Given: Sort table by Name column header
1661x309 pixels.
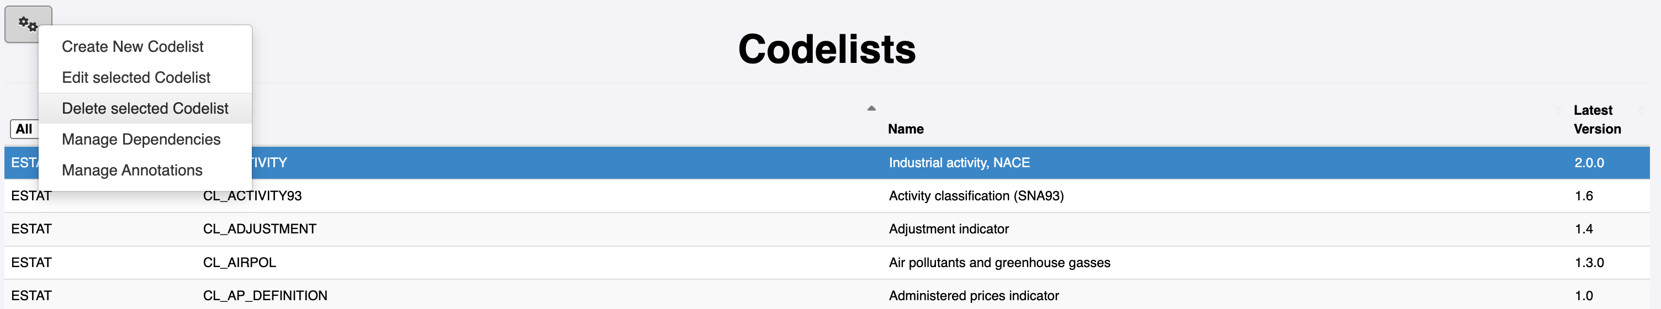Looking at the screenshot, I should [905, 129].
